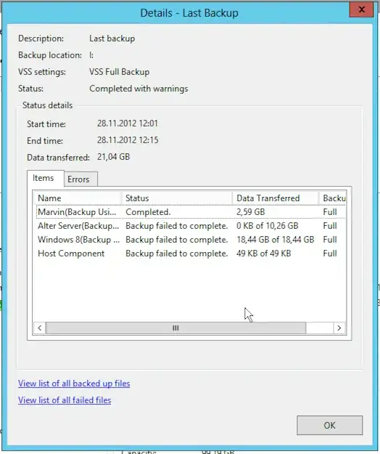
Task: Sort by the Status column header
Action: pyautogui.click(x=177, y=198)
